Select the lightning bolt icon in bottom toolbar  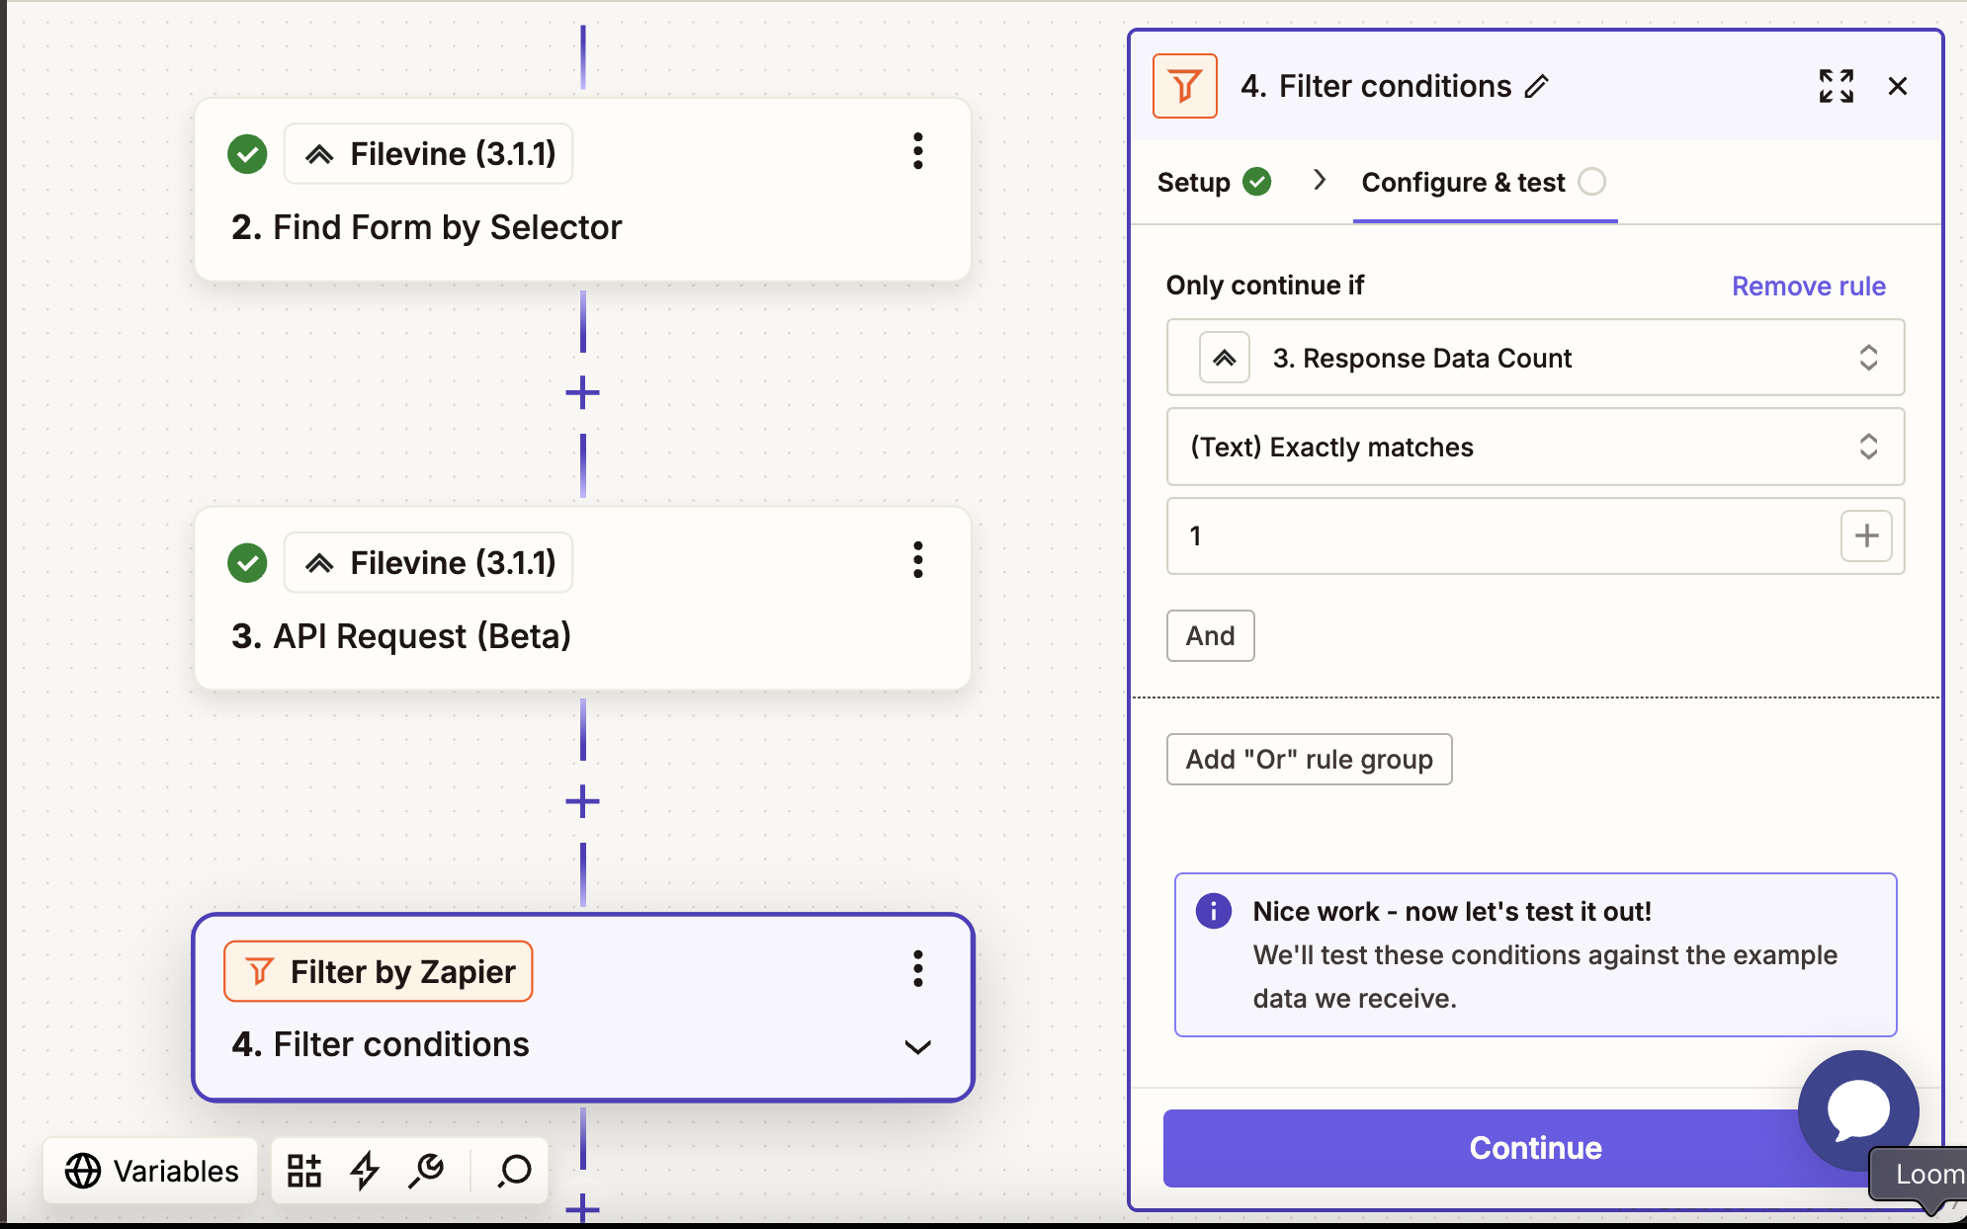[365, 1171]
